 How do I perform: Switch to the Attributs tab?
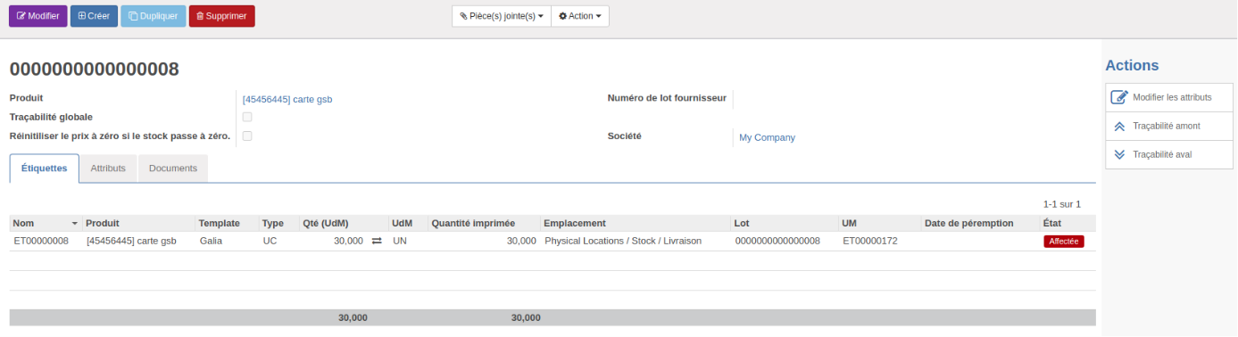point(108,168)
